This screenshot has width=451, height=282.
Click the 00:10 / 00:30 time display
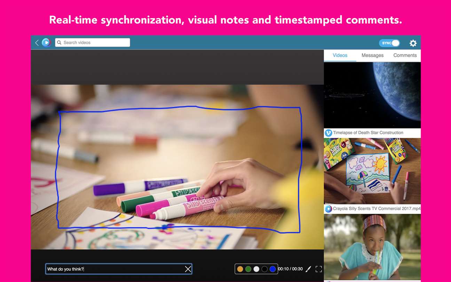[x=290, y=269]
